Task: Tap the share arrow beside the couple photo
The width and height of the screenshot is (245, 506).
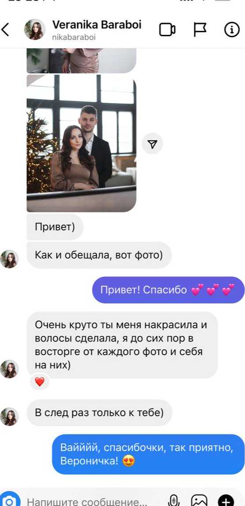Action: coord(152,144)
